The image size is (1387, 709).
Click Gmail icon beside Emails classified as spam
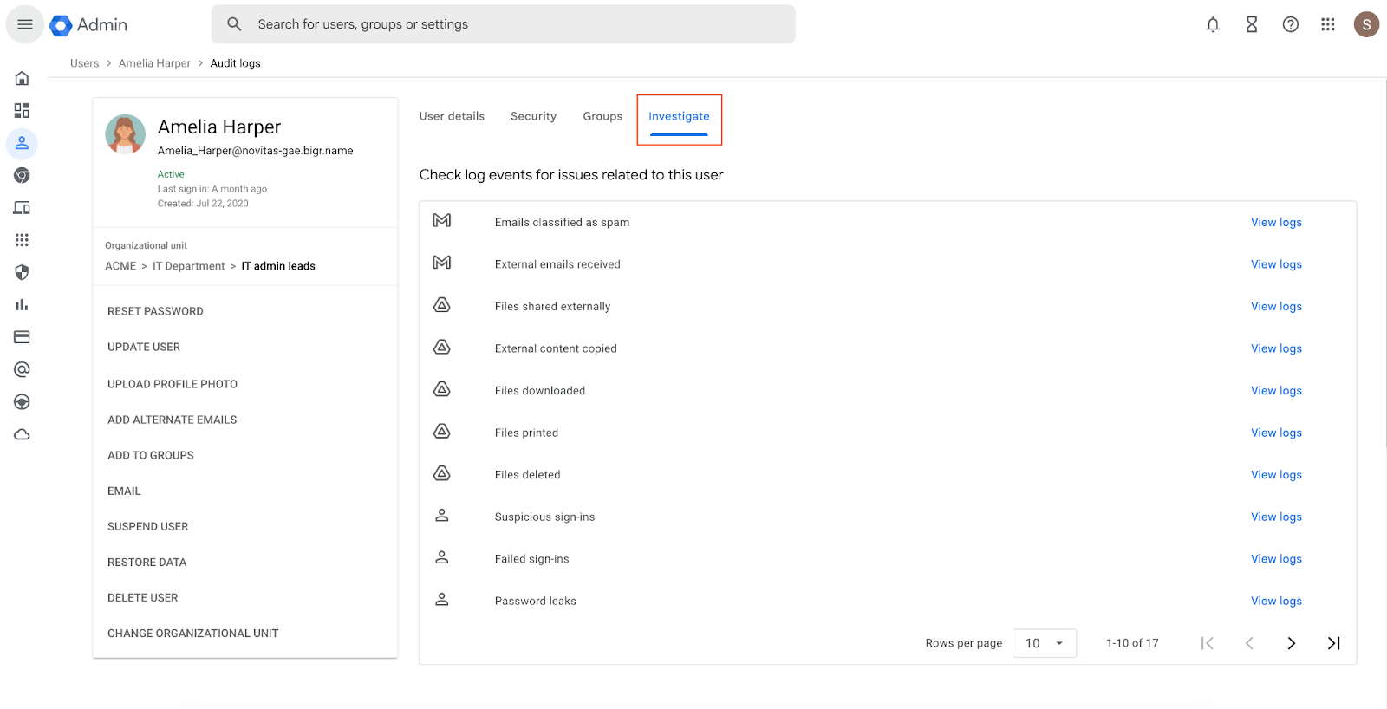(442, 221)
